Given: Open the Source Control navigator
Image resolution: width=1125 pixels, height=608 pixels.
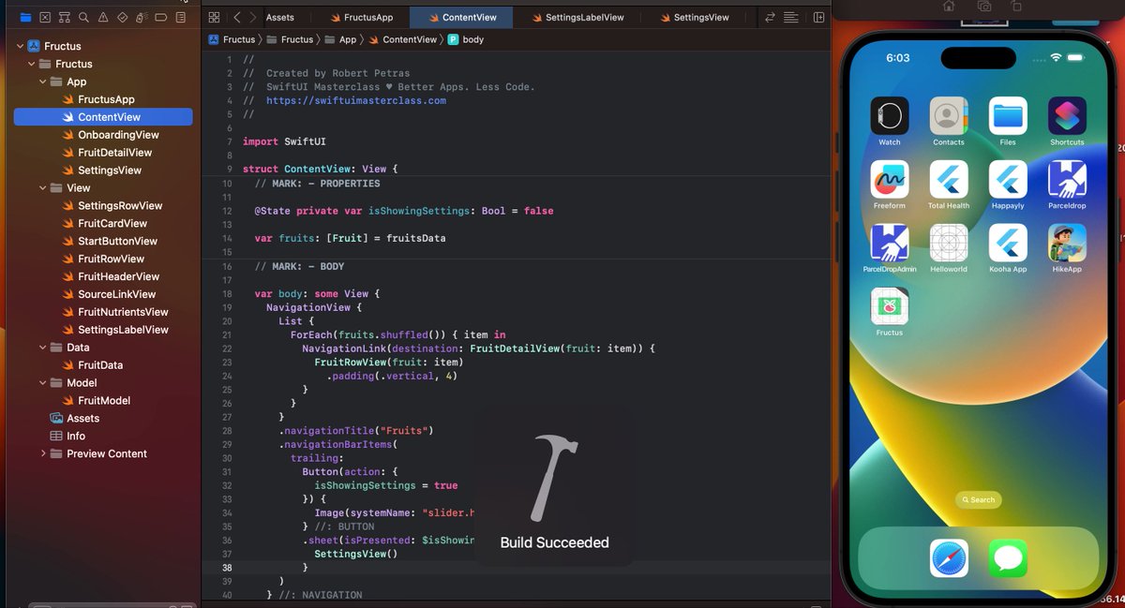Looking at the screenshot, I should (x=45, y=17).
